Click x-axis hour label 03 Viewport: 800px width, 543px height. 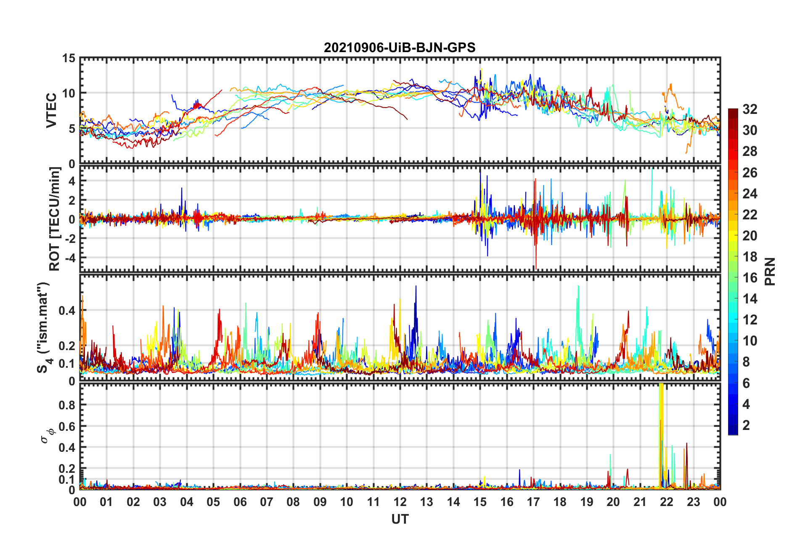pos(160,502)
